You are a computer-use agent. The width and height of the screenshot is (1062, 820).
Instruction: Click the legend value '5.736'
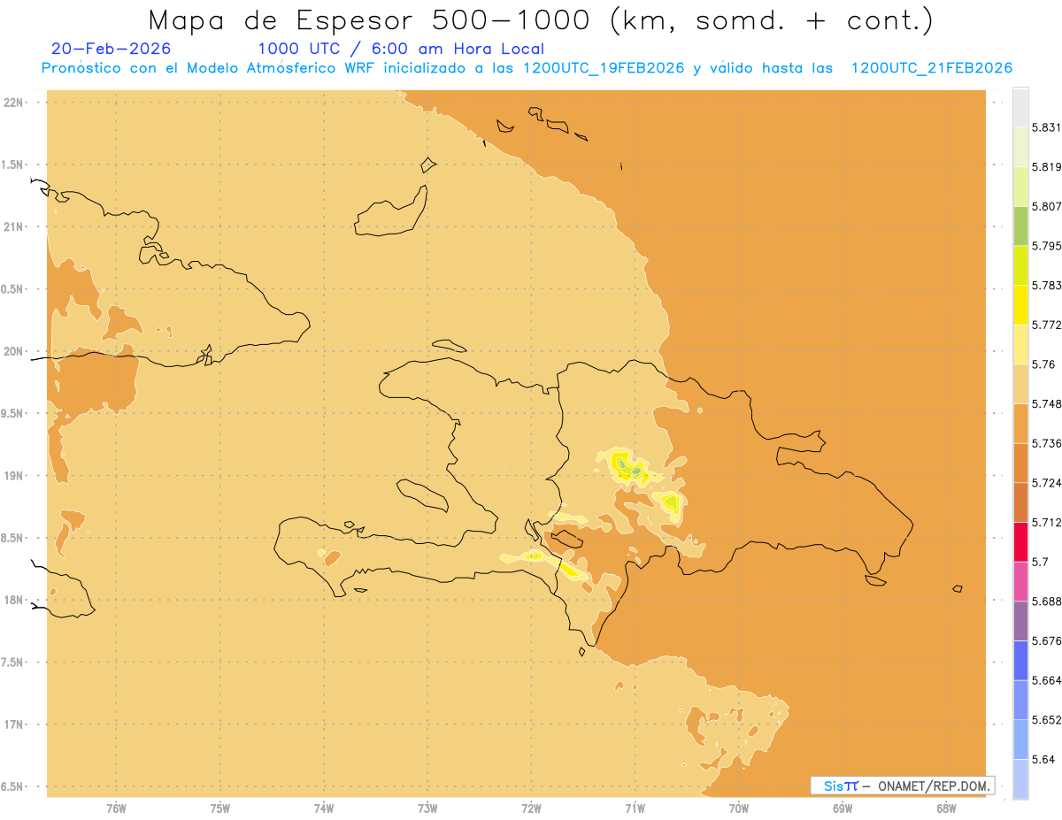(x=1046, y=443)
